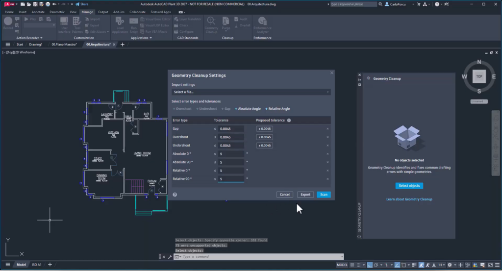
Task: Remove the Relative 90 row with its X
Action: pyautogui.click(x=327, y=179)
